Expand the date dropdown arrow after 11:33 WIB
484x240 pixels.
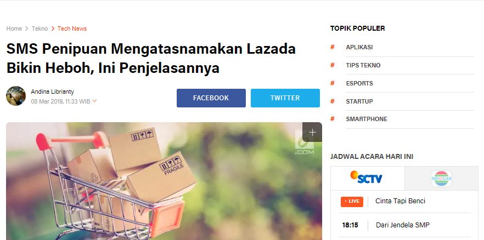point(95,101)
